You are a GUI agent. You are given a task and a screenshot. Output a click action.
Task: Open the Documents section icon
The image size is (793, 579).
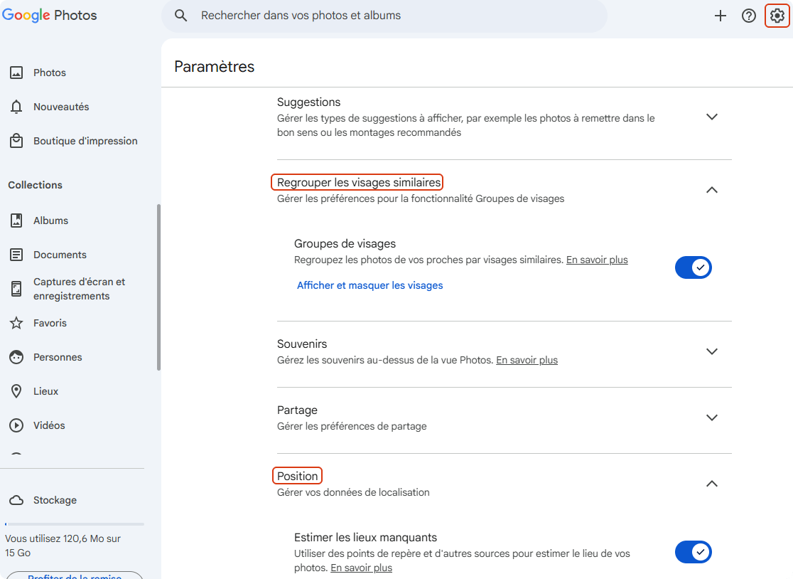pos(16,254)
